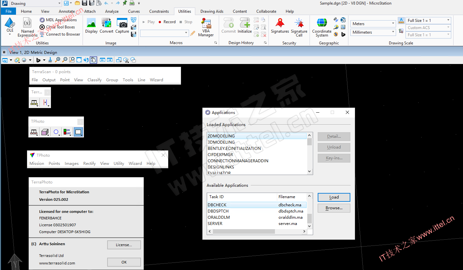Click Initialize in Design History group

click(245, 26)
